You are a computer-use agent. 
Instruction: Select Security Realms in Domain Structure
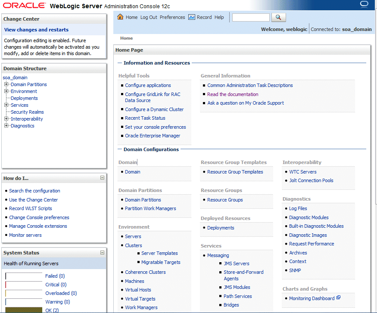click(27, 112)
